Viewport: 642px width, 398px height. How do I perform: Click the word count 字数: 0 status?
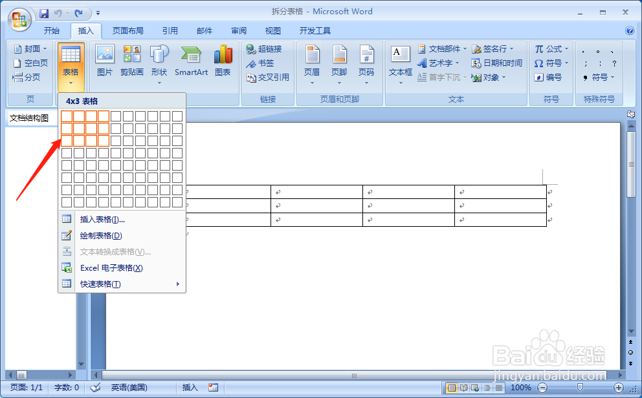point(66,388)
